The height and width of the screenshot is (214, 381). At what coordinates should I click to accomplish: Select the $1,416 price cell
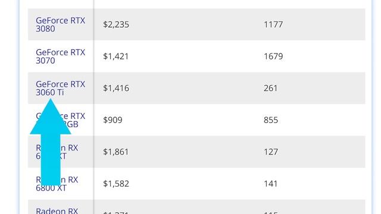point(116,88)
